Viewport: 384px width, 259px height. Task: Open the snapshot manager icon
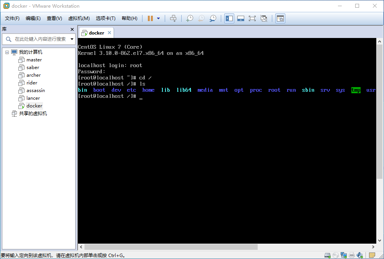[213, 18]
